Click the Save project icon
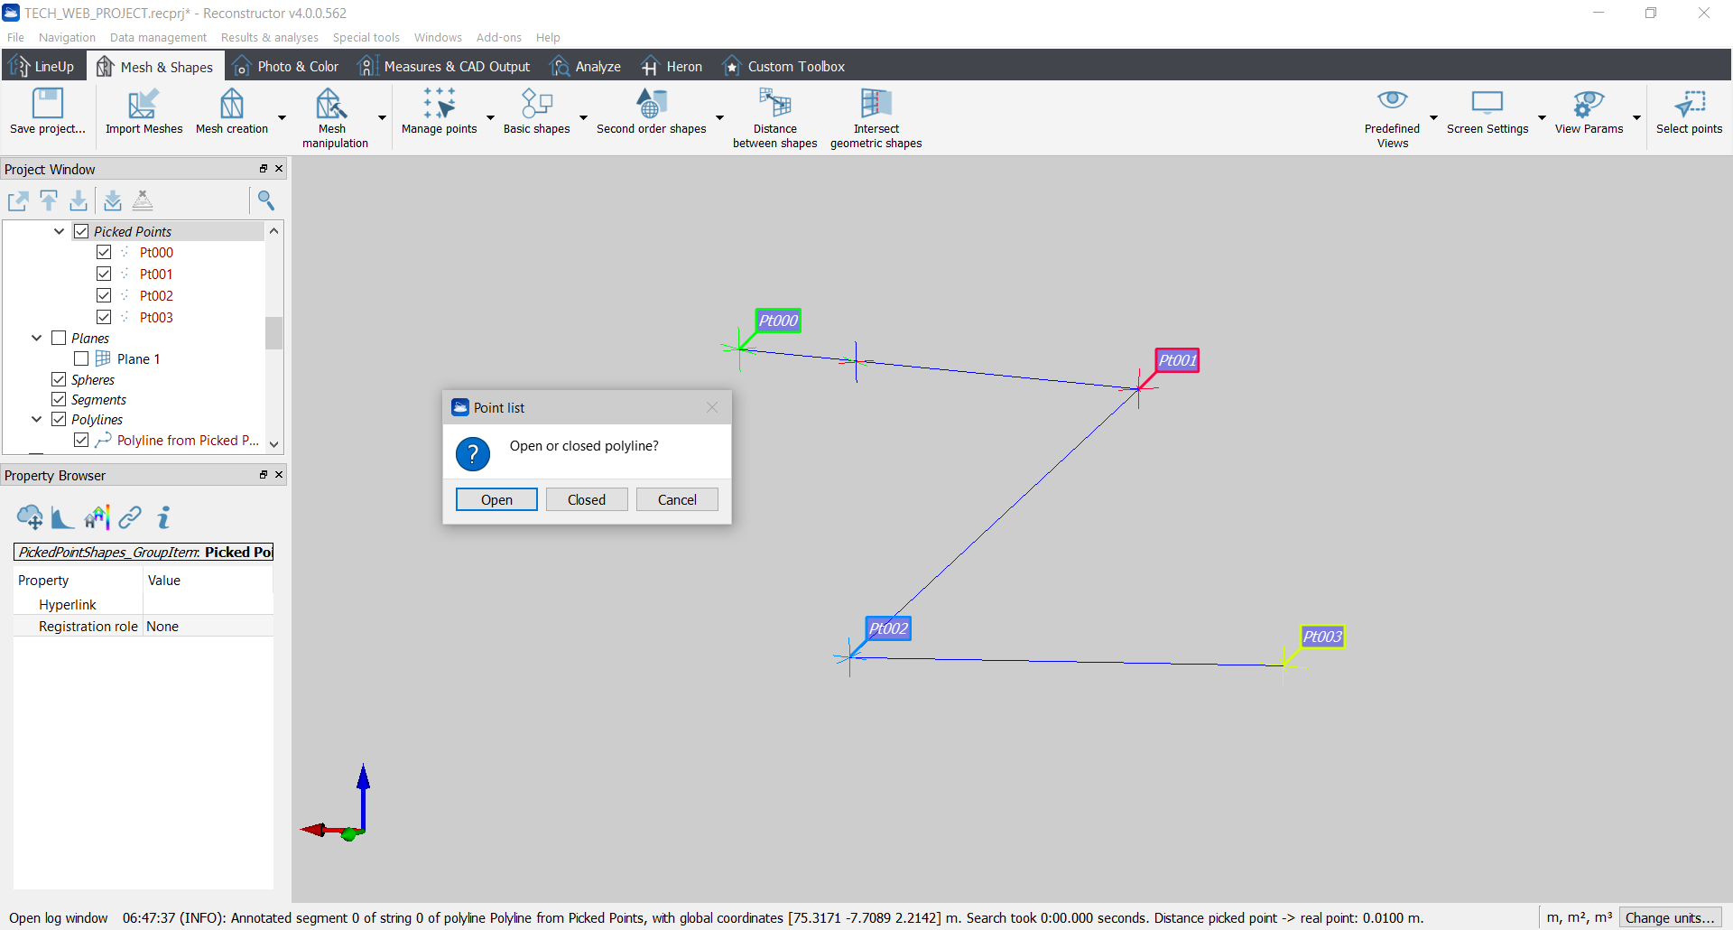Image resolution: width=1733 pixels, height=930 pixels. 47,105
